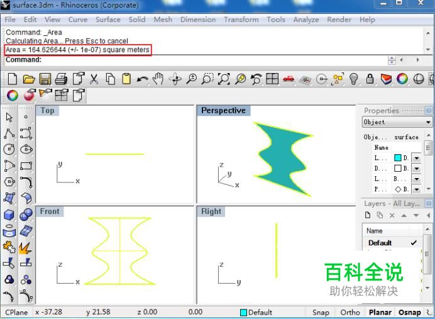Open the lock objects padlock icon
Image resolution: width=435 pixels, height=319 pixels.
tap(370, 79)
